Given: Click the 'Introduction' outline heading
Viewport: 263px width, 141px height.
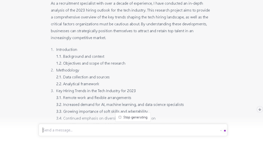Looking at the screenshot, I should (66, 50).
